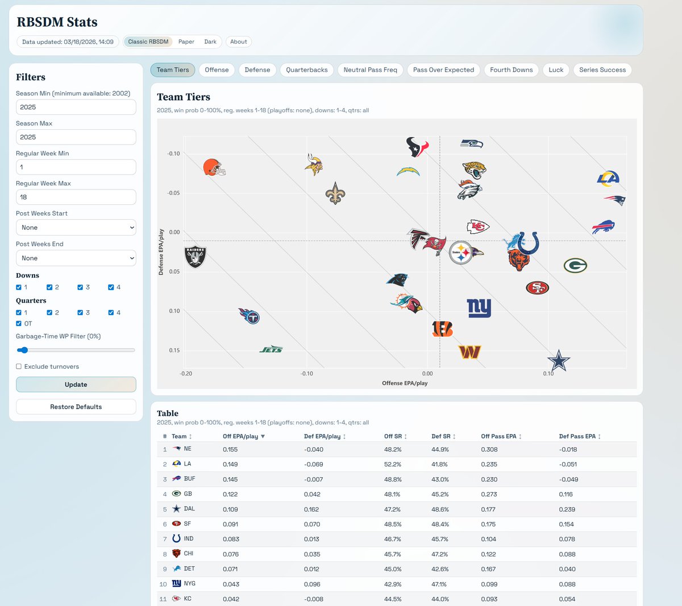Viewport: 682px width, 606px height.
Task: Click the Season Max input field
Action: coord(76,137)
